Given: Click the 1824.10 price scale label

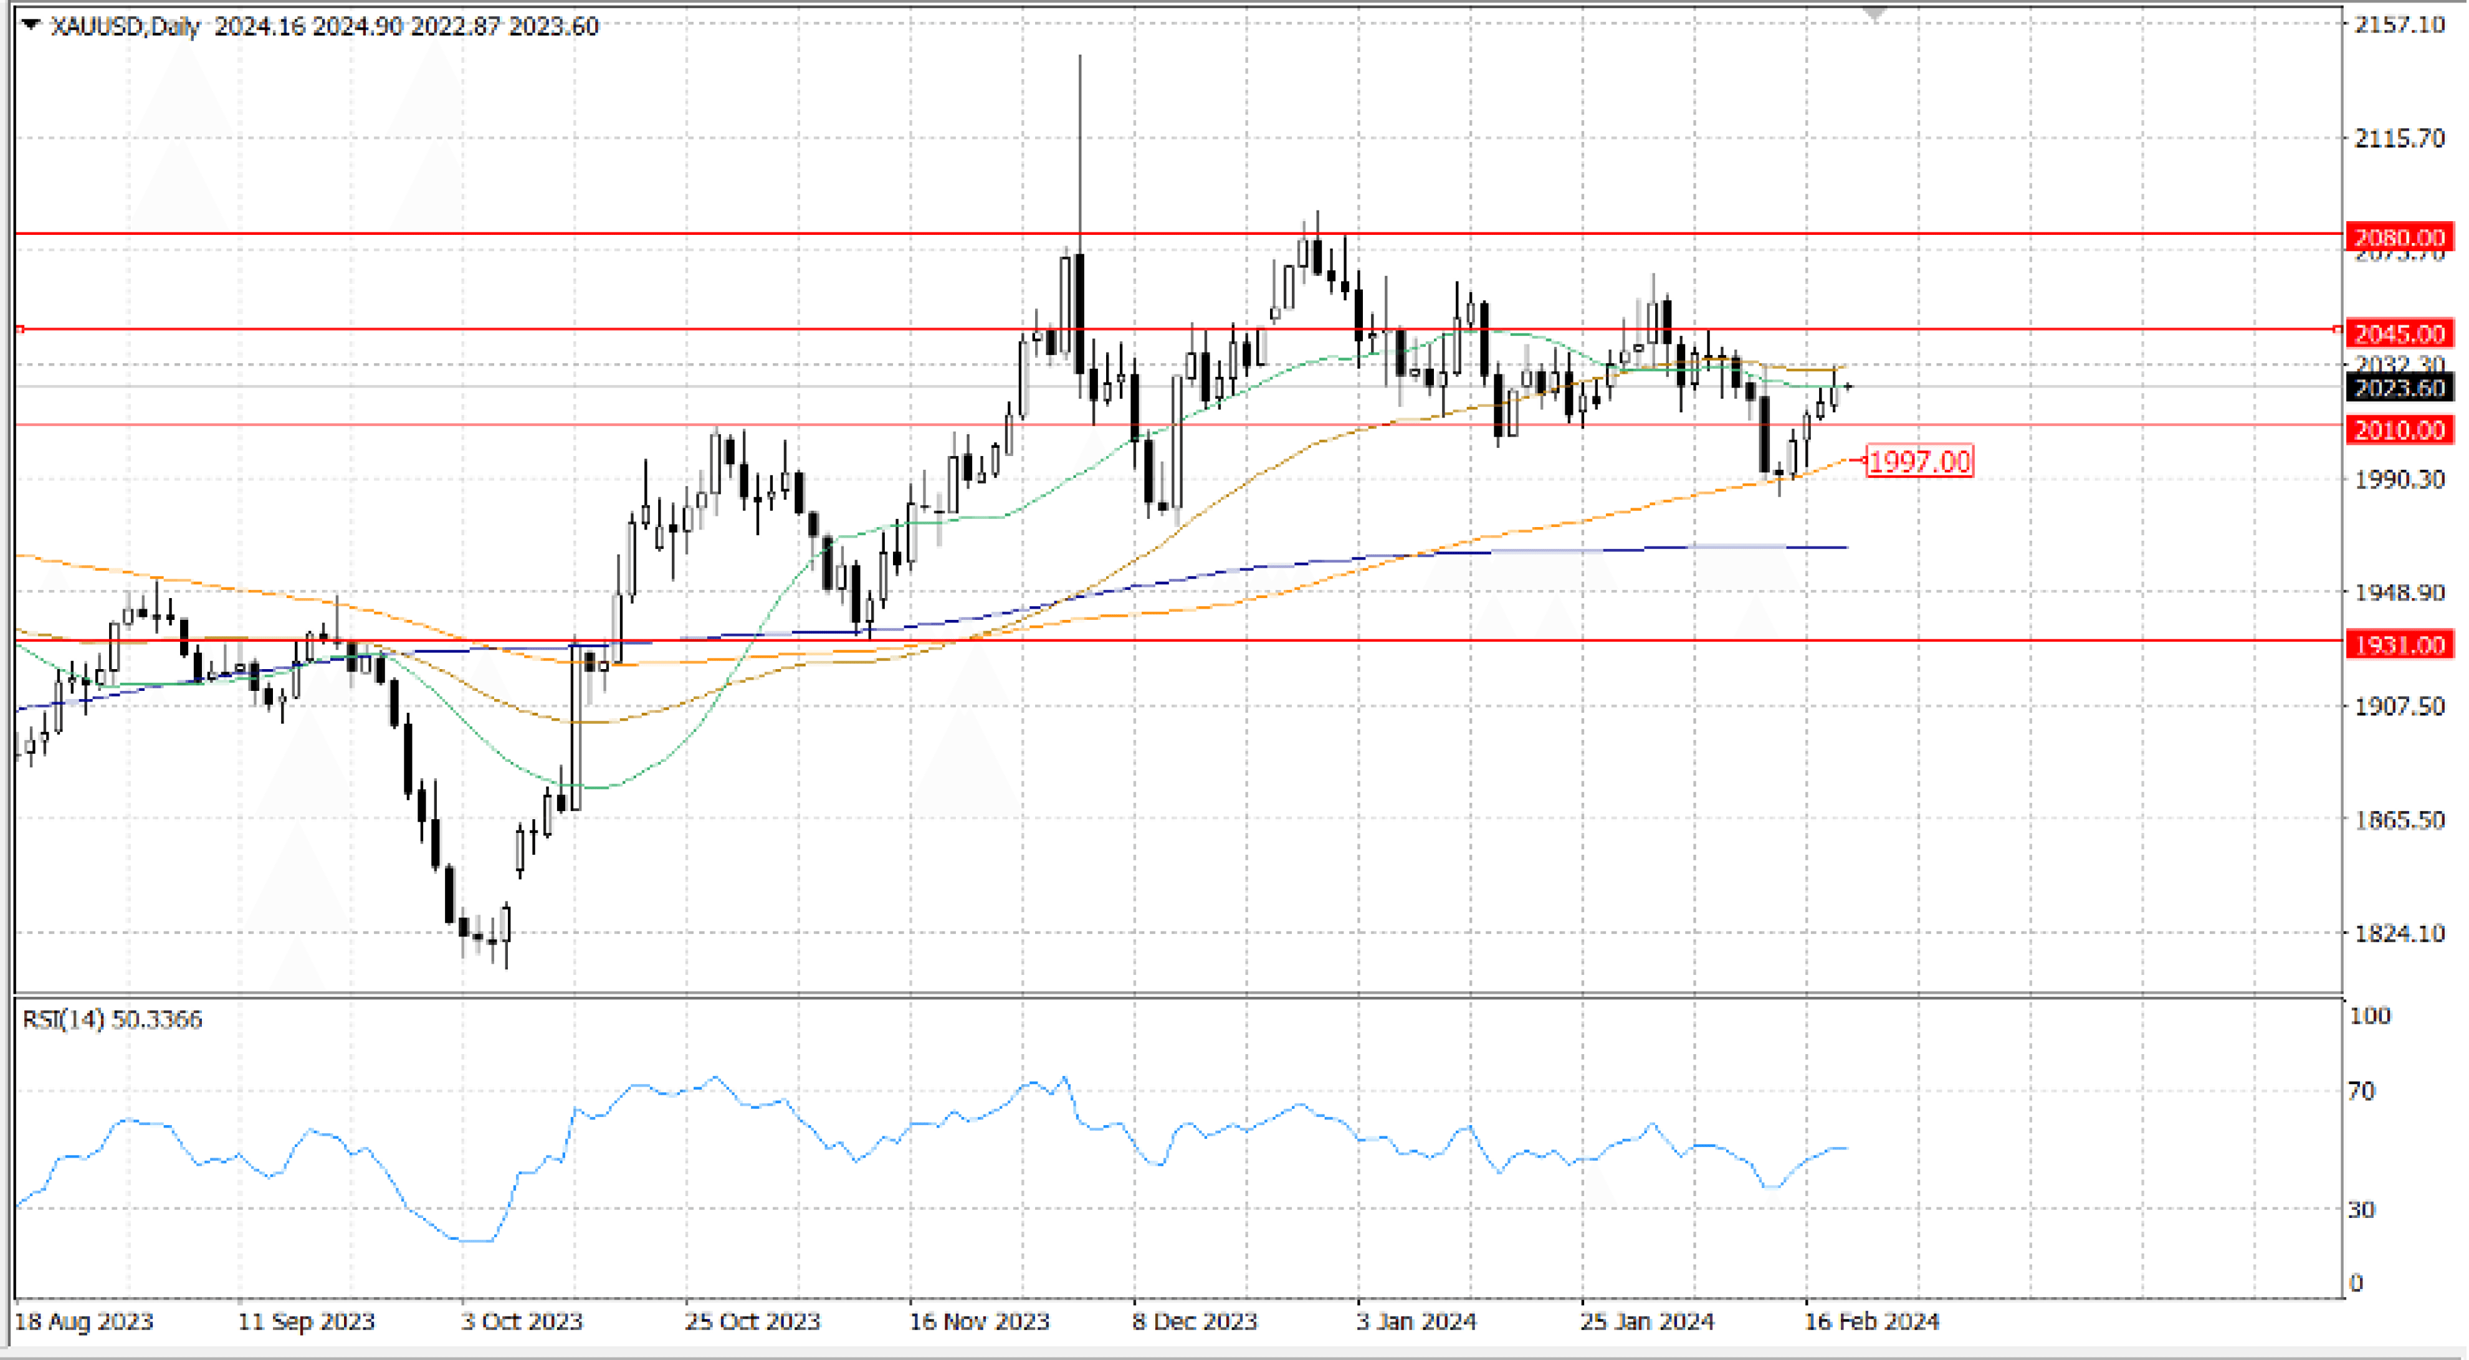Looking at the screenshot, I should [2399, 933].
